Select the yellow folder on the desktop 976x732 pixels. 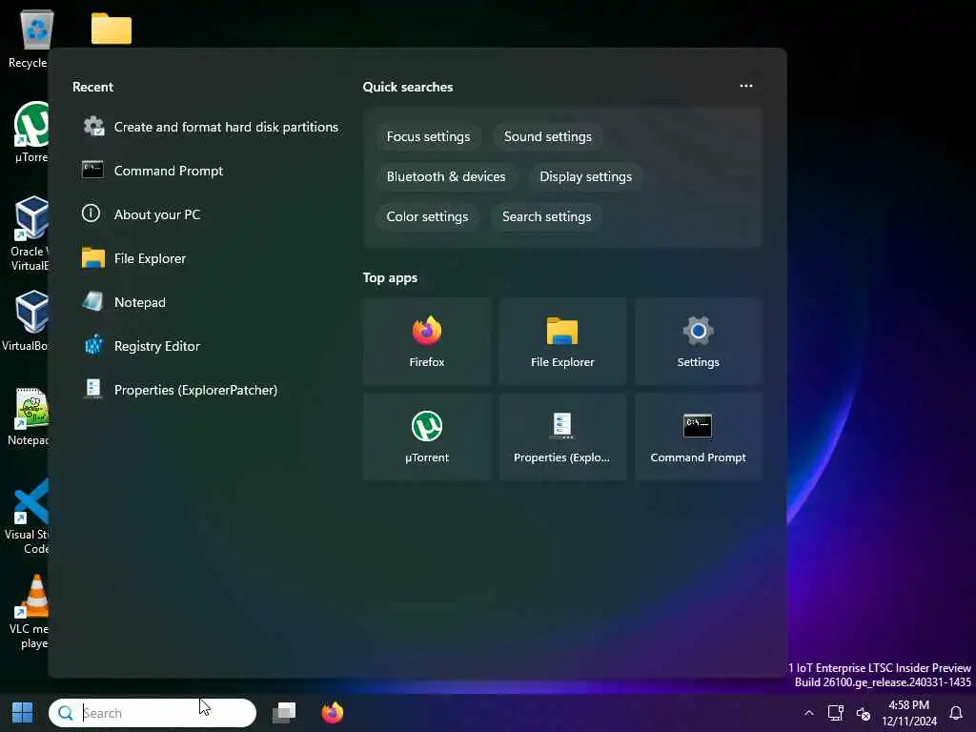112,29
